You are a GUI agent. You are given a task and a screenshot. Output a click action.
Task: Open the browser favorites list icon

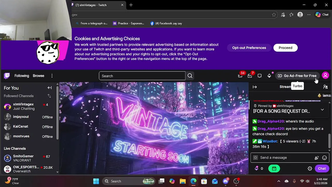click(x=292, y=15)
